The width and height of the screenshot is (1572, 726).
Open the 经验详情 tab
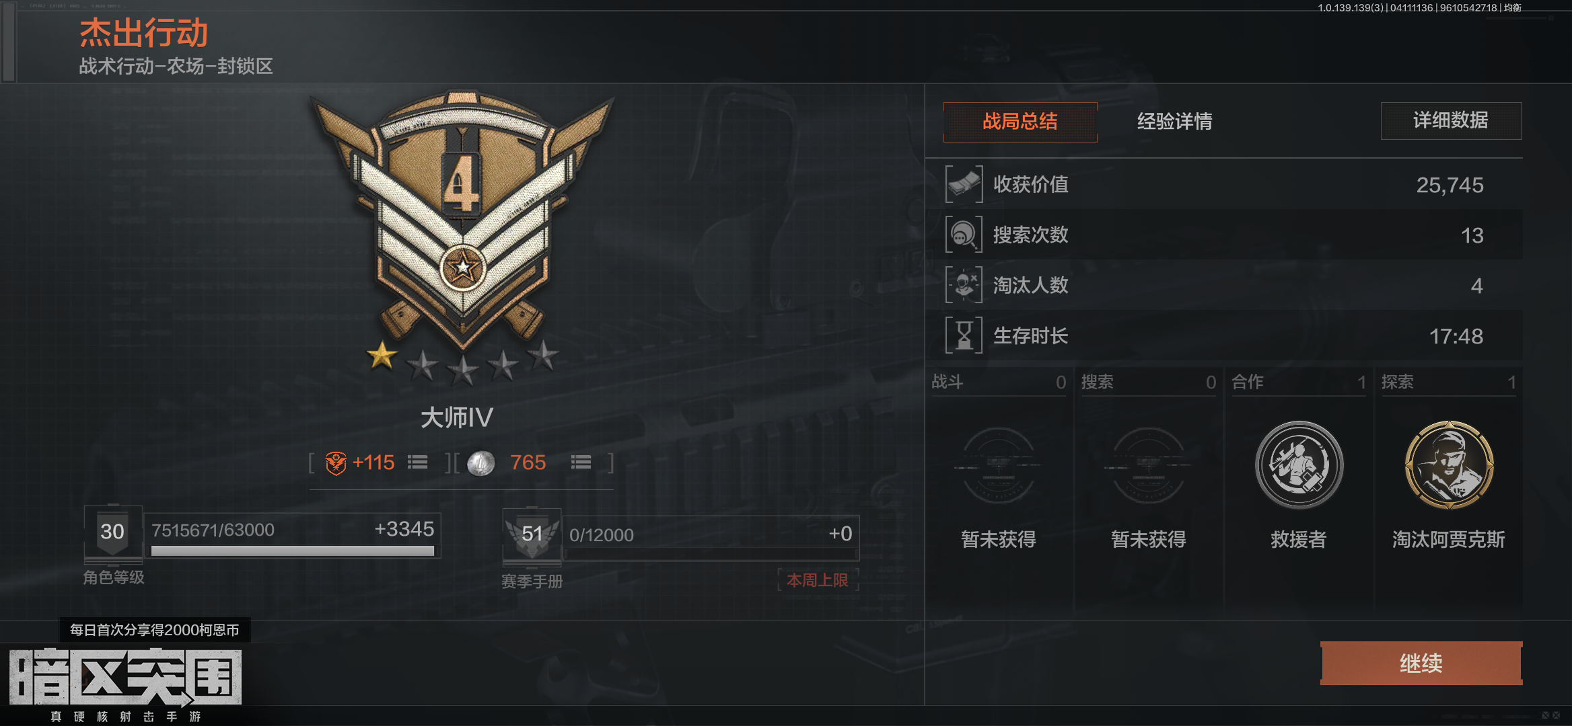pos(1174,122)
